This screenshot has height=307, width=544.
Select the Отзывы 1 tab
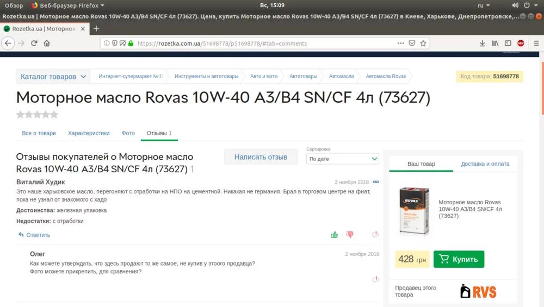[x=159, y=133]
